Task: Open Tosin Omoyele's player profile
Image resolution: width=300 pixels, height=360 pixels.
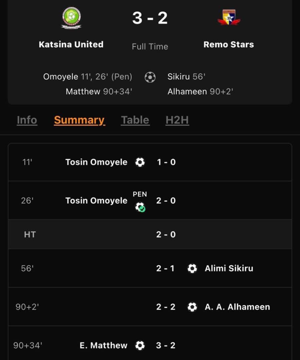Action: point(96,162)
